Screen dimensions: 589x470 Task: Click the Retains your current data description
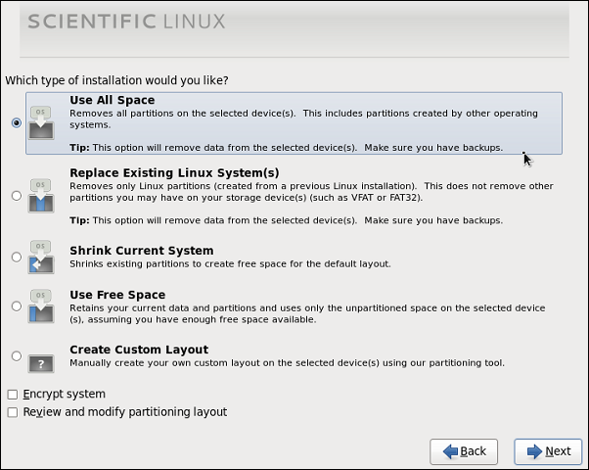coord(307,314)
